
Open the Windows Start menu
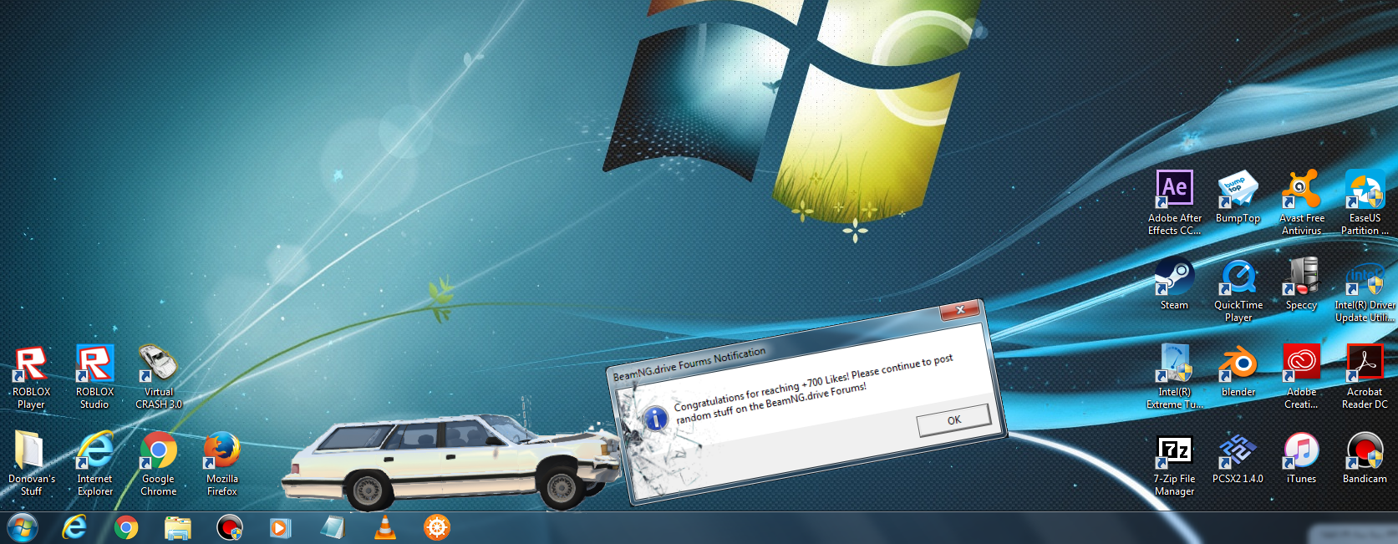pyautogui.click(x=23, y=528)
